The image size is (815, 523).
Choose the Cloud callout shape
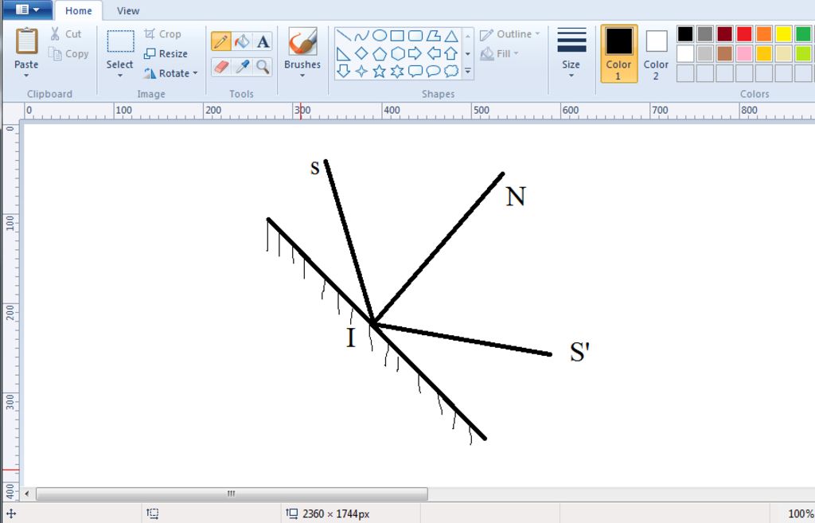pos(451,71)
